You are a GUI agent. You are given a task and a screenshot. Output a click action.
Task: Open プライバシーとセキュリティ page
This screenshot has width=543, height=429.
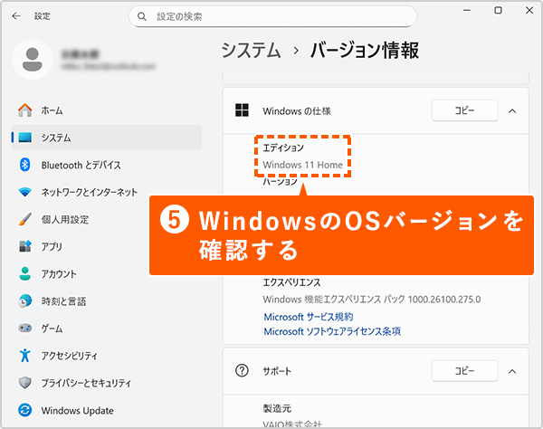[89, 383]
